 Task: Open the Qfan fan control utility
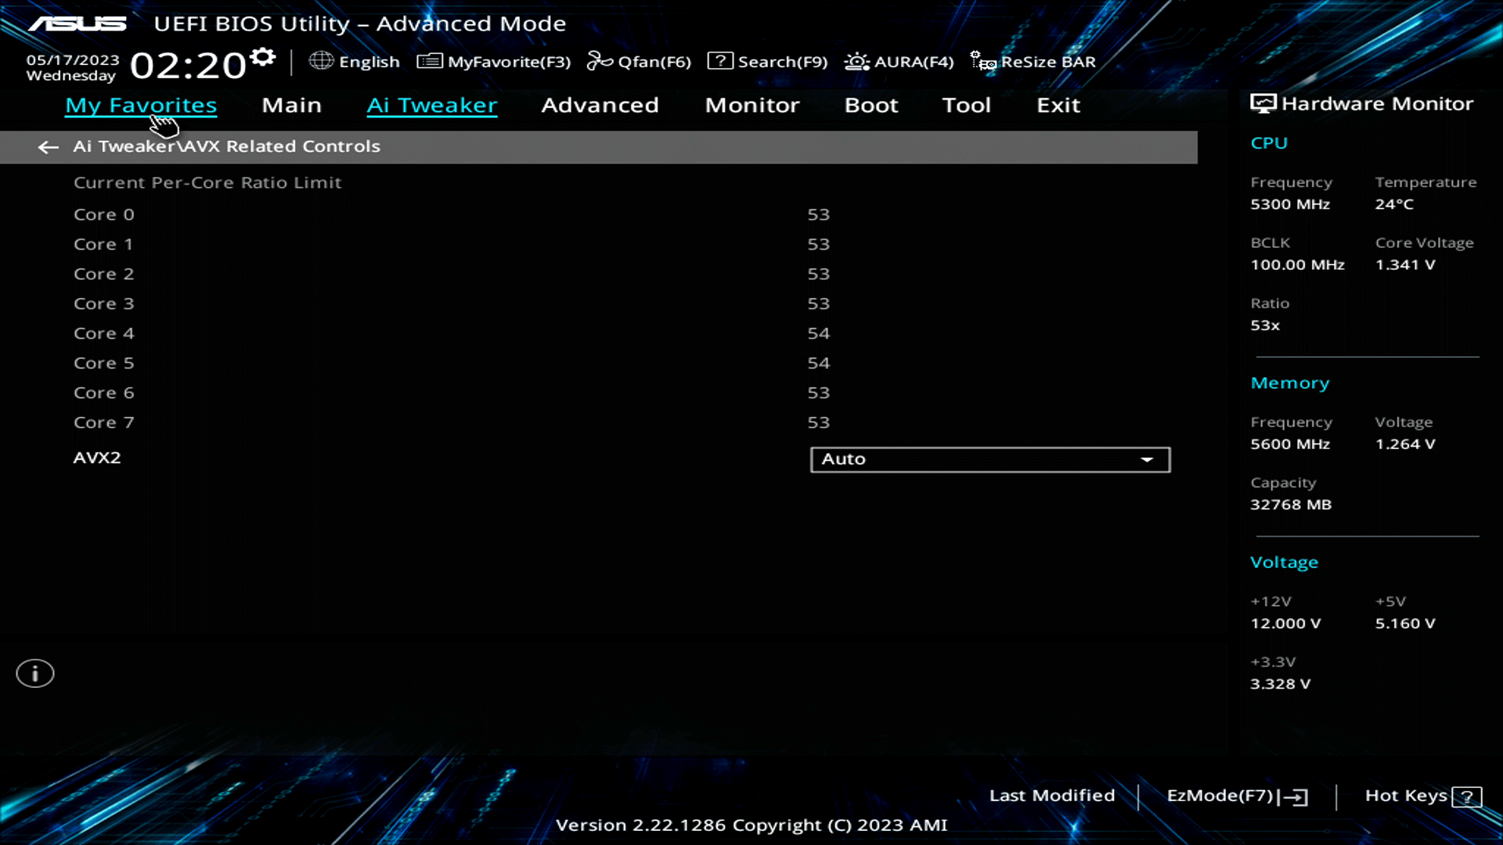point(639,60)
